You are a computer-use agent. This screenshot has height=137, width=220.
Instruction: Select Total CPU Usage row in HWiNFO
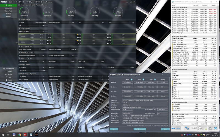[194, 33]
